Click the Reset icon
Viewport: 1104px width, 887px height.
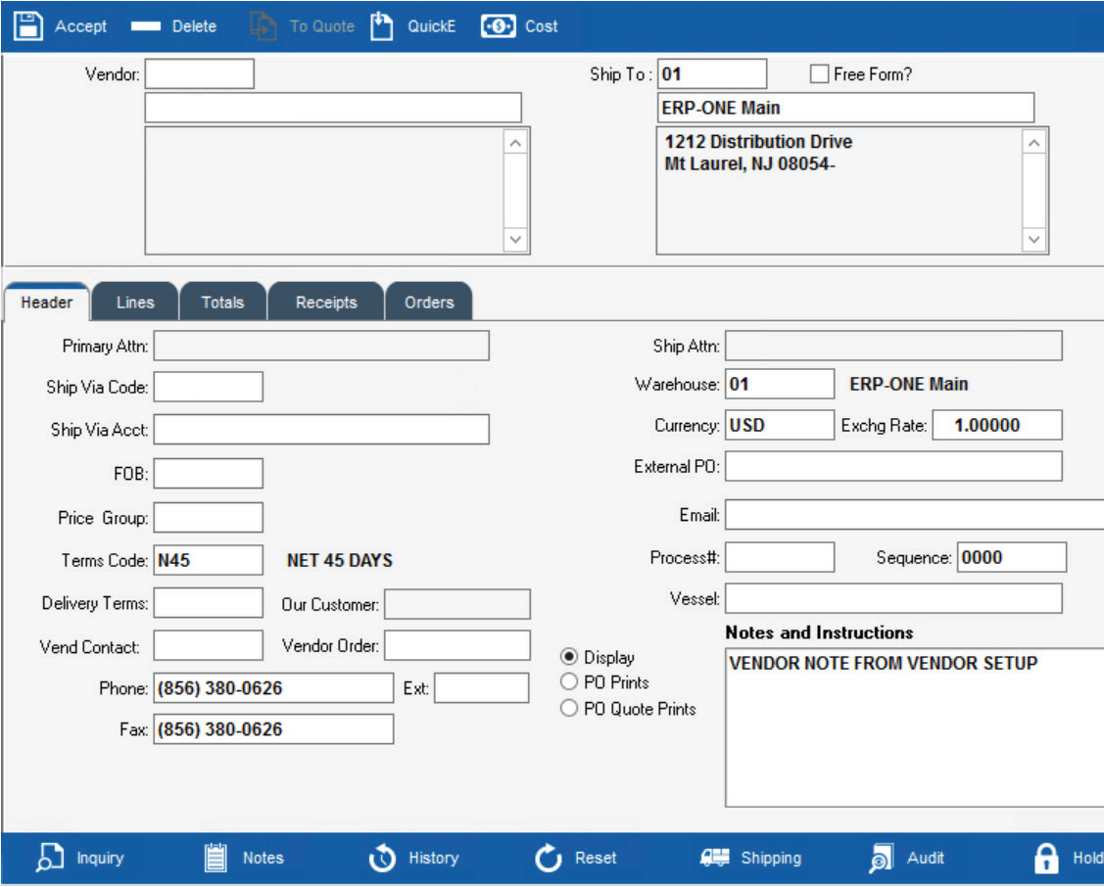(x=547, y=858)
